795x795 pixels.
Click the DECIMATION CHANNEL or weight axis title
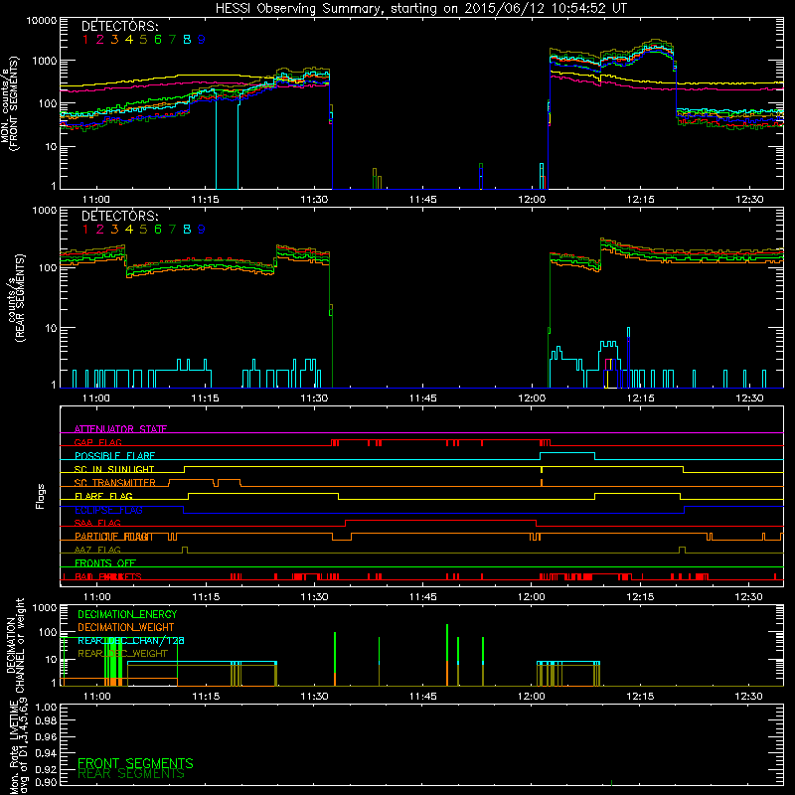pos(15,645)
